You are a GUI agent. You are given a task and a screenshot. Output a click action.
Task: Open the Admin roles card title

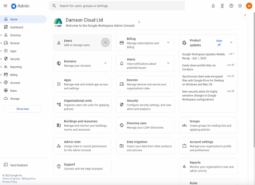[x=72, y=142]
